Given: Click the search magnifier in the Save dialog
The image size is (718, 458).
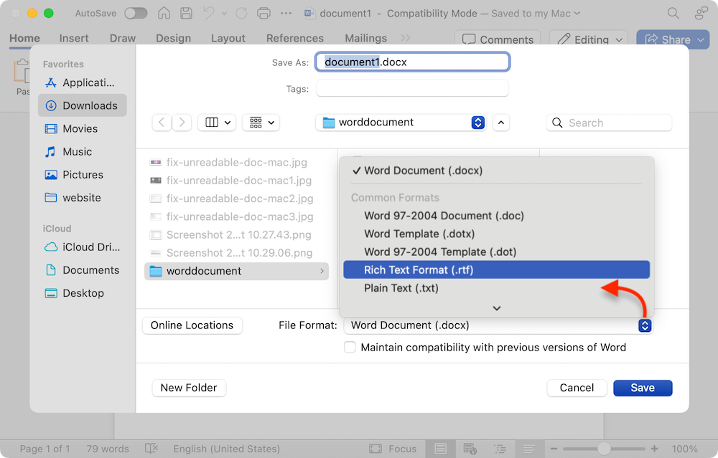Looking at the screenshot, I should tap(556, 123).
